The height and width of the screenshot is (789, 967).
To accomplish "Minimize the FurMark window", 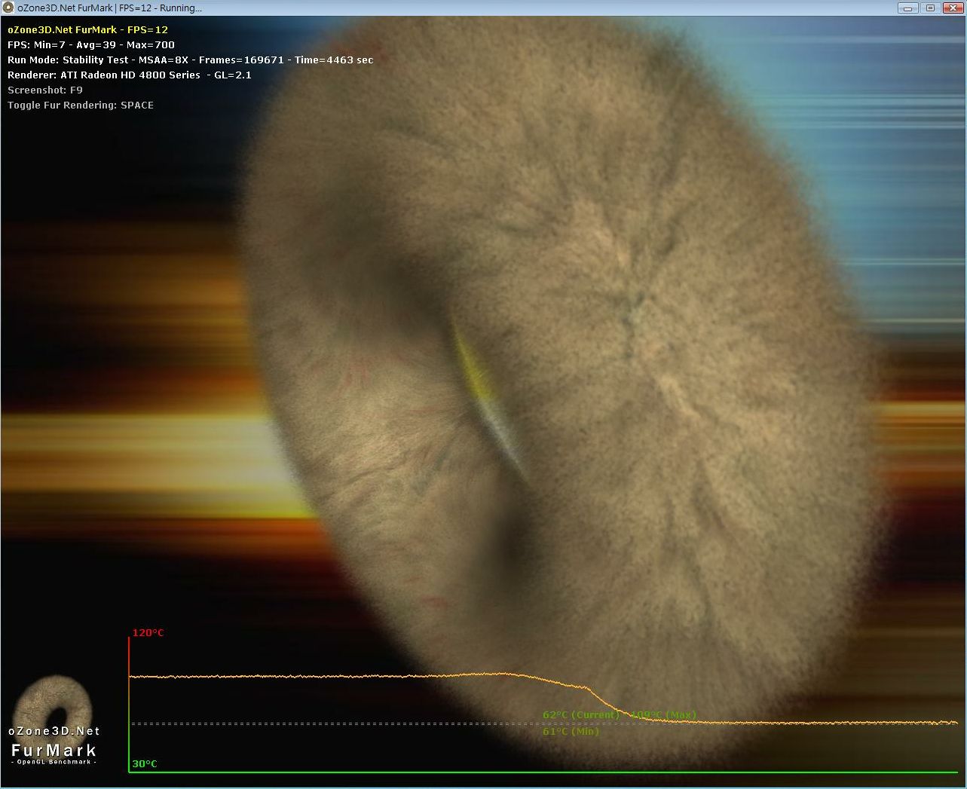I will (x=908, y=8).
